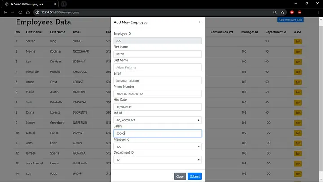This screenshot has width=323, height=182.
Task: Click the Submit button
Action: 195,176
